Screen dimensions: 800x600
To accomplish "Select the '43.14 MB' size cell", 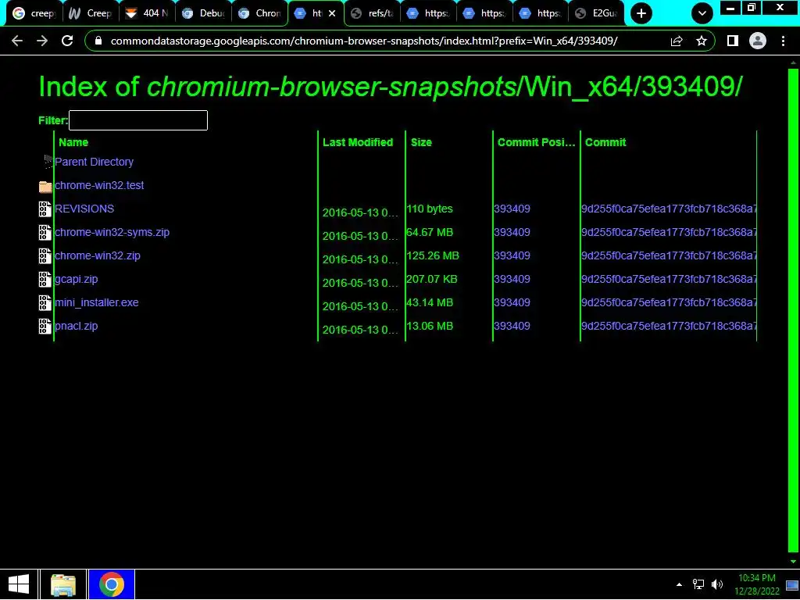I will point(430,302).
